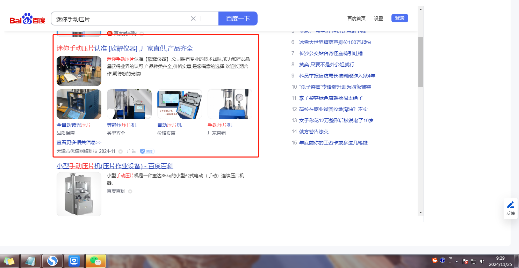This screenshot has height=268, width=519.
Task: Click the 全自动荧光压片 link
Action: point(73,125)
